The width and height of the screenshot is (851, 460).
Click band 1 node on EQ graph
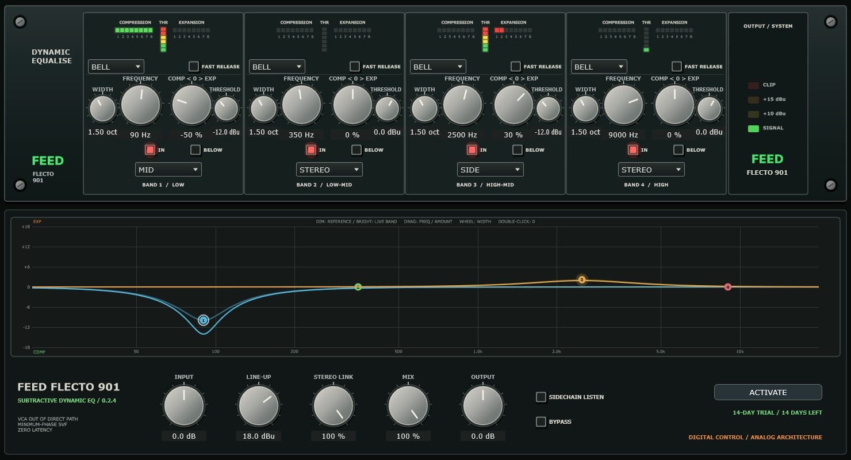tap(204, 320)
